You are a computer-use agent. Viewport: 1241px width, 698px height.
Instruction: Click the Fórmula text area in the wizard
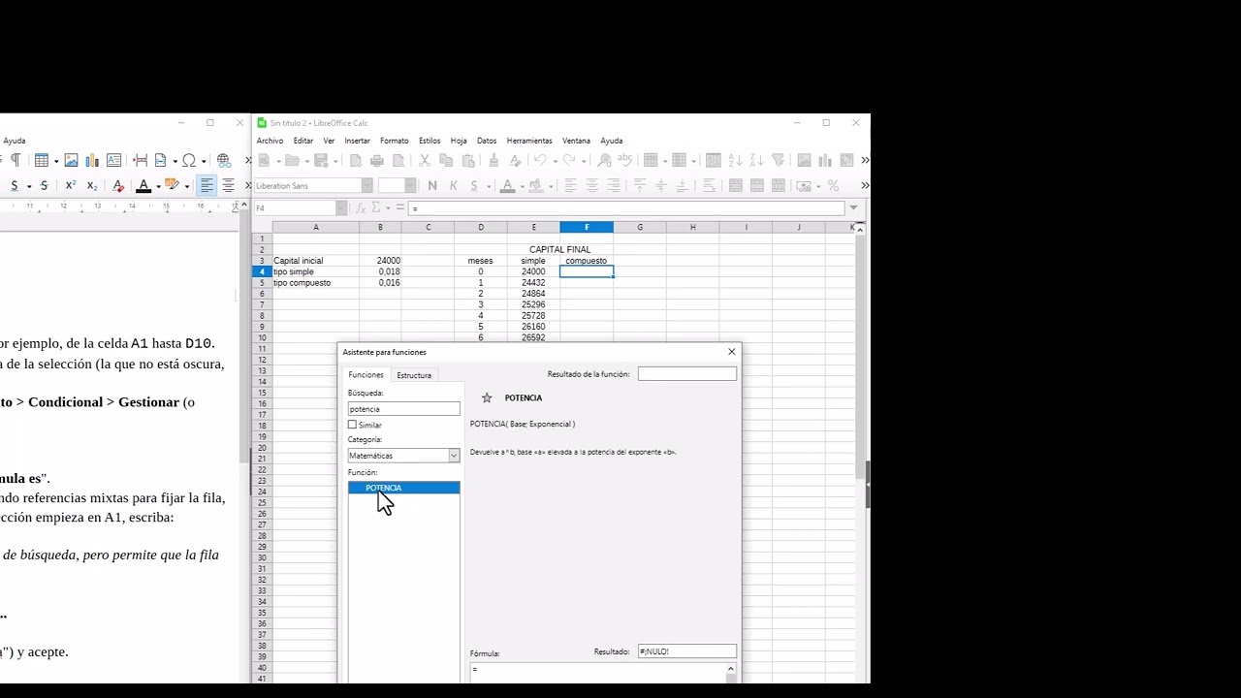tap(596, 673)
